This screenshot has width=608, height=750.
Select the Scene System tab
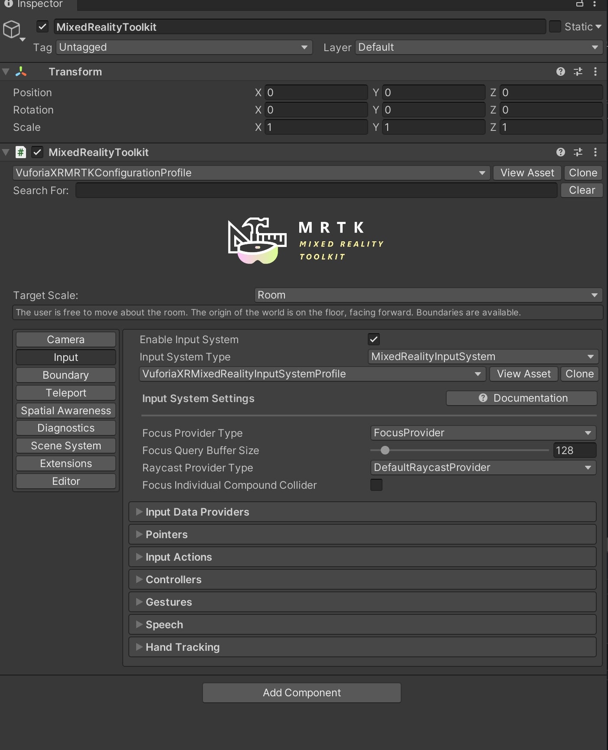[66, 445]
